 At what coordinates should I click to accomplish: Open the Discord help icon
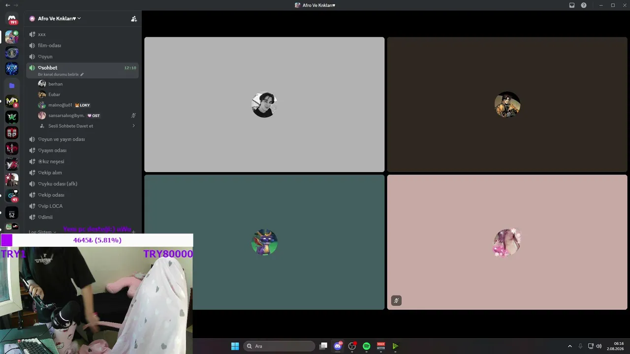584,5
